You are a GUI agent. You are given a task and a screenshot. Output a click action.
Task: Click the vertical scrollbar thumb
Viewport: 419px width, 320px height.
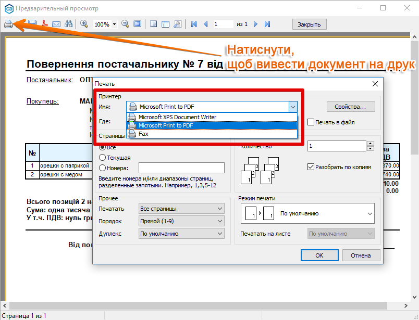(x=414, y=98)
